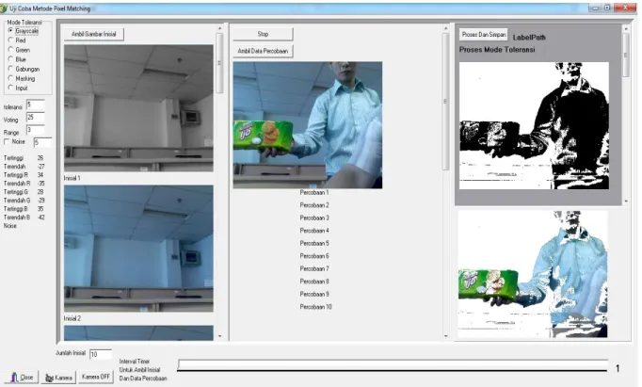This screenshot has height=387, width=642.
Task: Click Ambil Data Percobaan button
Action: coord(263,51)
